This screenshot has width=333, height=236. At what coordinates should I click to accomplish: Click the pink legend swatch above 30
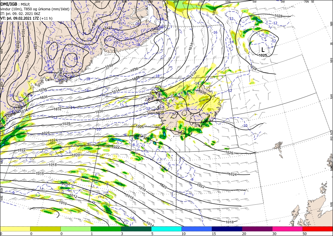click(287, 229)
